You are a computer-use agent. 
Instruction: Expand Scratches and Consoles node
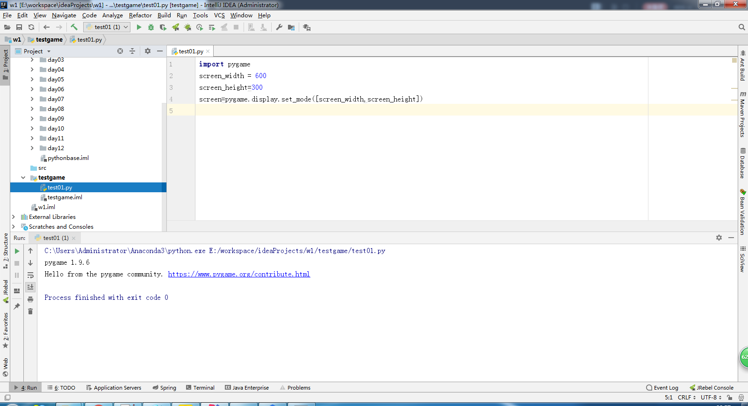pos(14,227)
